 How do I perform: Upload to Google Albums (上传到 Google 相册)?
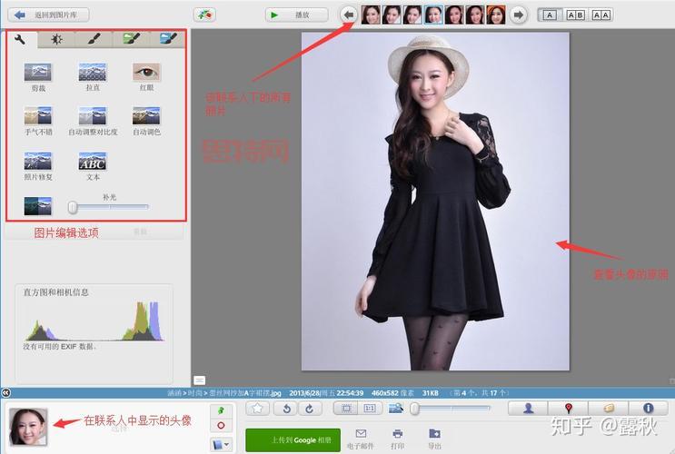coord(293,439)
